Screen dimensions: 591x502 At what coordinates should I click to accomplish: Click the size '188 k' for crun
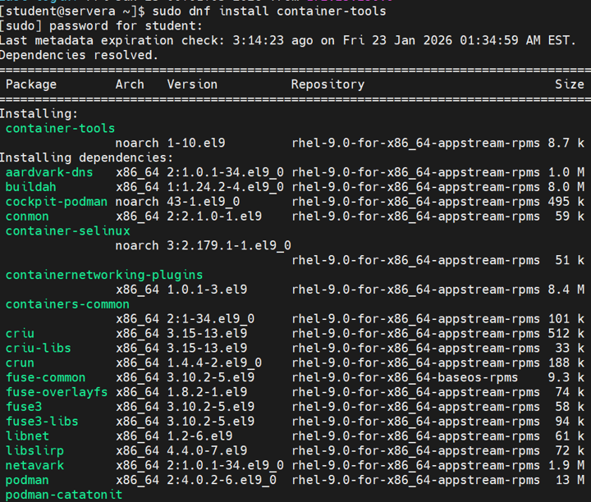point(566,363)
